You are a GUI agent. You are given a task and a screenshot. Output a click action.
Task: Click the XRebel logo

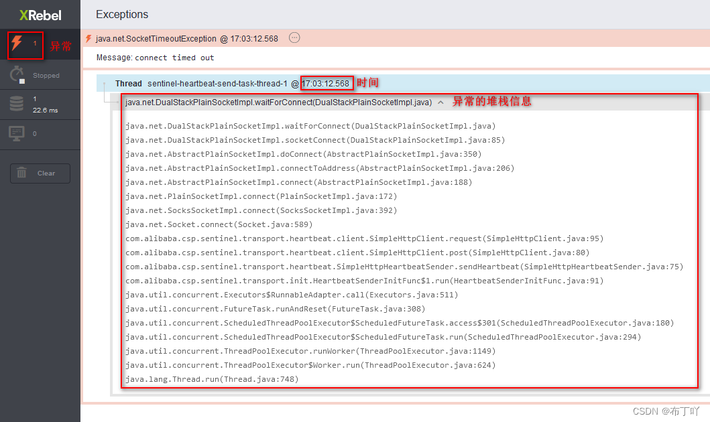coord(40,15)
